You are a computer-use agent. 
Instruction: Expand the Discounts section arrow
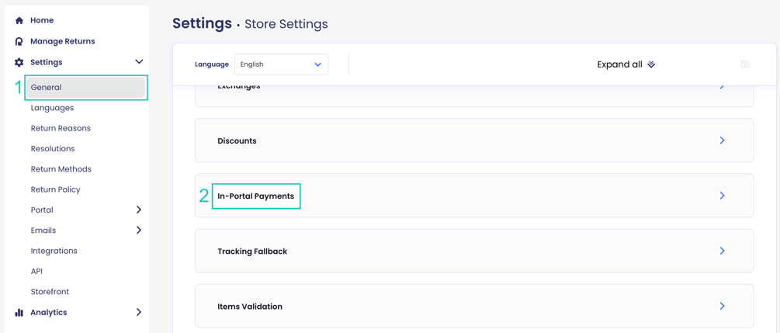click(x=723, y=140)
